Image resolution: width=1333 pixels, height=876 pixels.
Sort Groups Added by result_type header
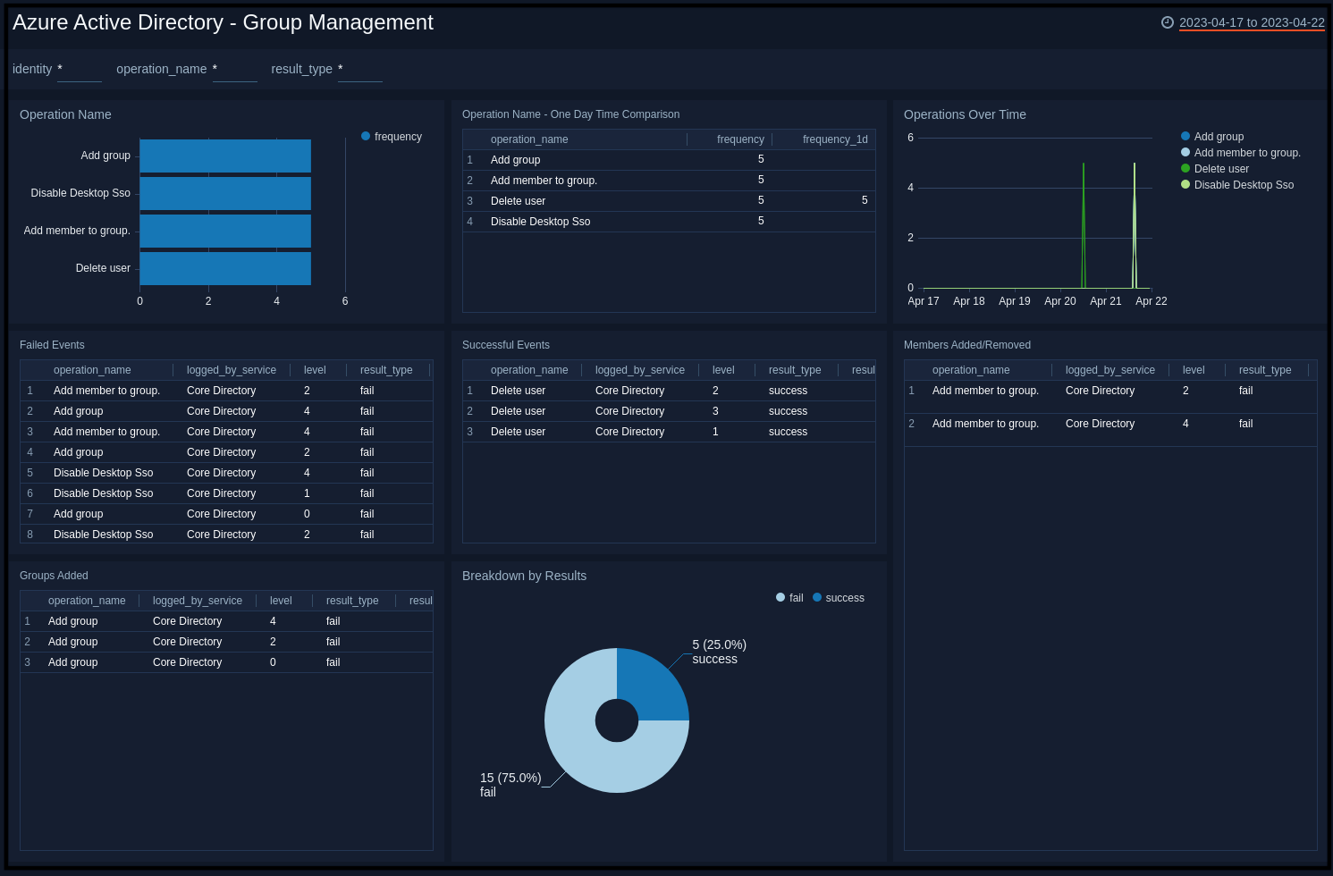coord(352,601)
